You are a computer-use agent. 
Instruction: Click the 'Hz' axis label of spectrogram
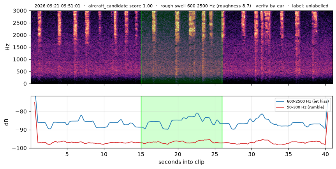[x=8, y=47]
